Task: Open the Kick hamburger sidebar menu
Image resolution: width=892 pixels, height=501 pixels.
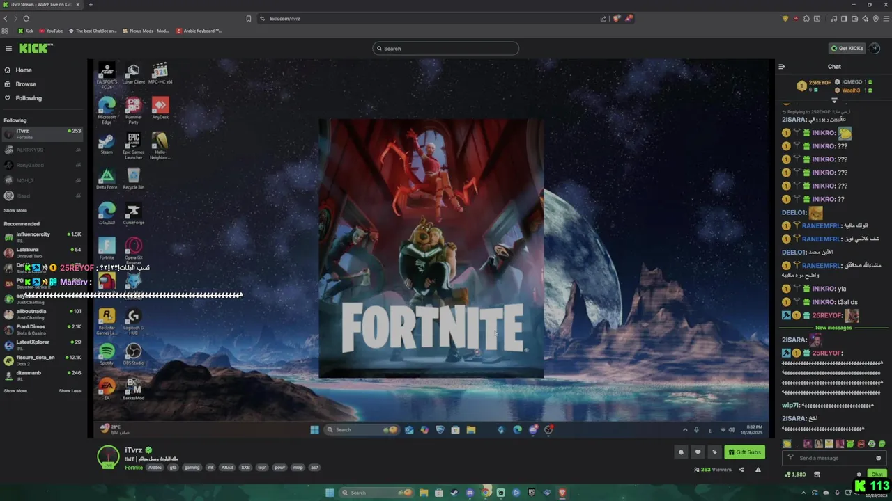Action: (x=8, y=48)
